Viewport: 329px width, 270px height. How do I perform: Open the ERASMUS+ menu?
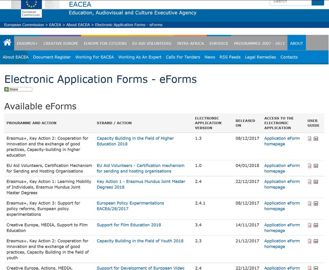(x=27, y=43)
